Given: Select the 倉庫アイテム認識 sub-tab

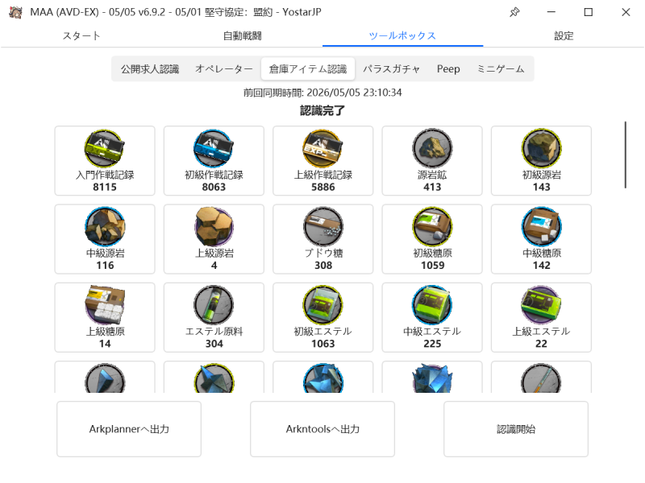Looking at the screenshot, I should (x=308, y=68).
